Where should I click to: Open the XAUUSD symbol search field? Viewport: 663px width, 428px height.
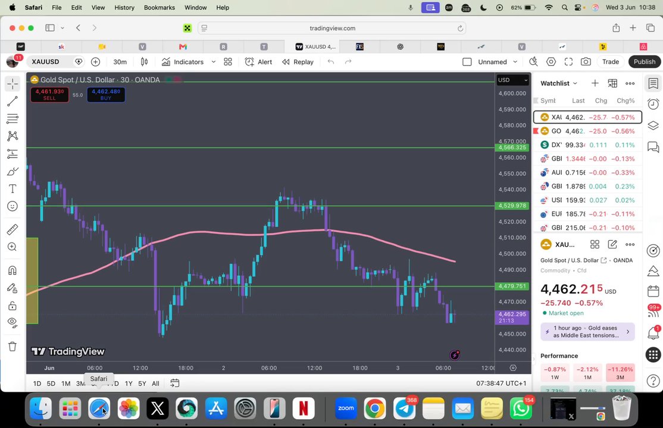coord(46,62)
